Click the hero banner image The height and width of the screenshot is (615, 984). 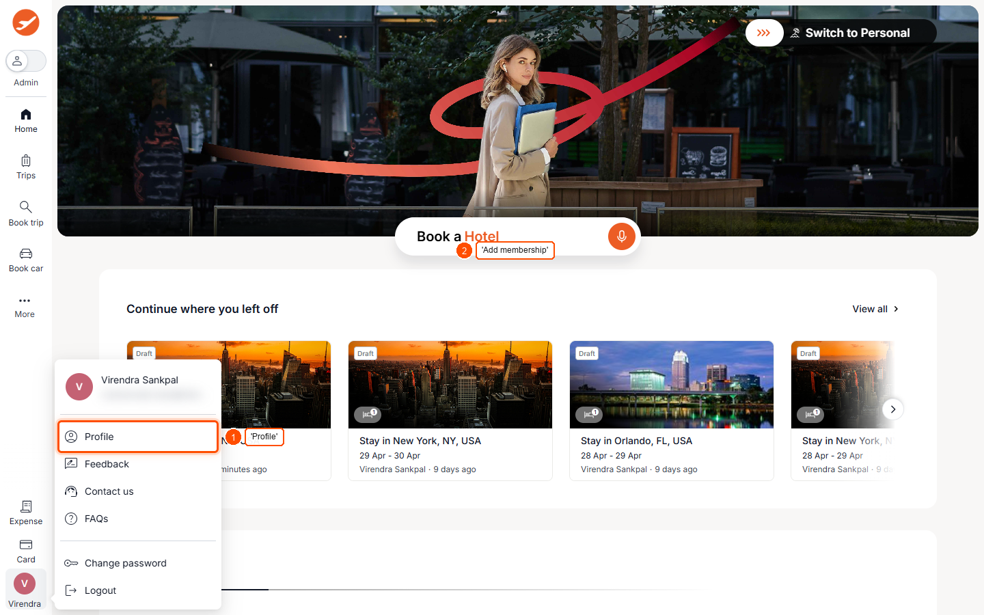(518, 121)
